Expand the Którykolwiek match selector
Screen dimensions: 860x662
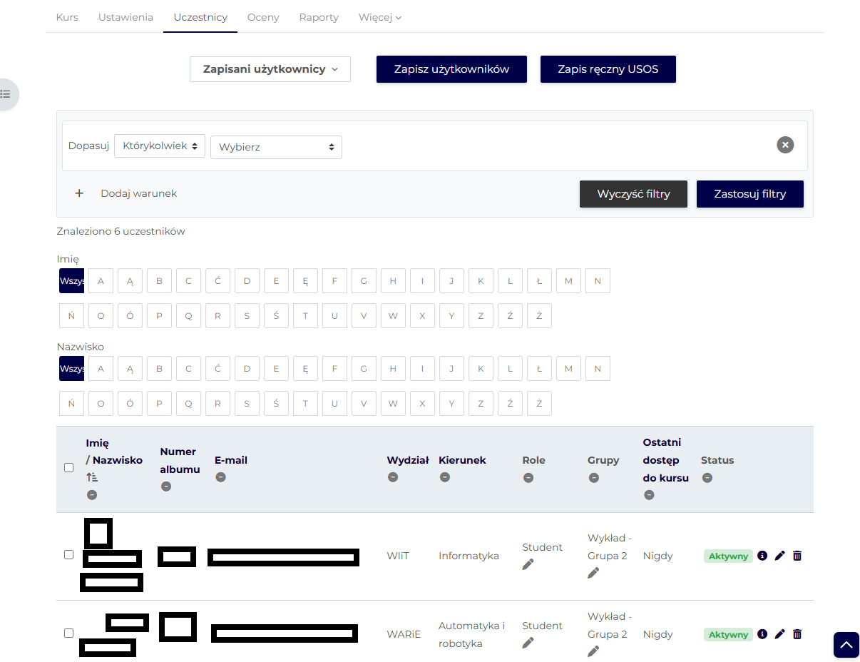[x=160, y=146]
